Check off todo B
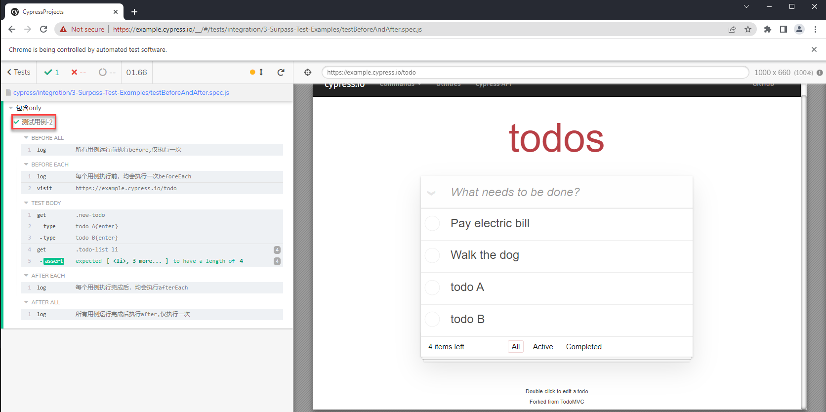 click(432, 319)
